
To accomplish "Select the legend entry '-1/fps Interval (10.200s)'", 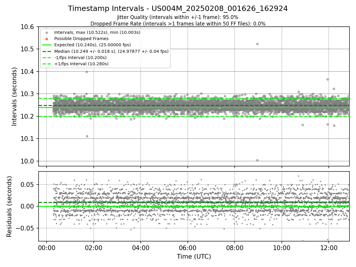I will 80,58.
